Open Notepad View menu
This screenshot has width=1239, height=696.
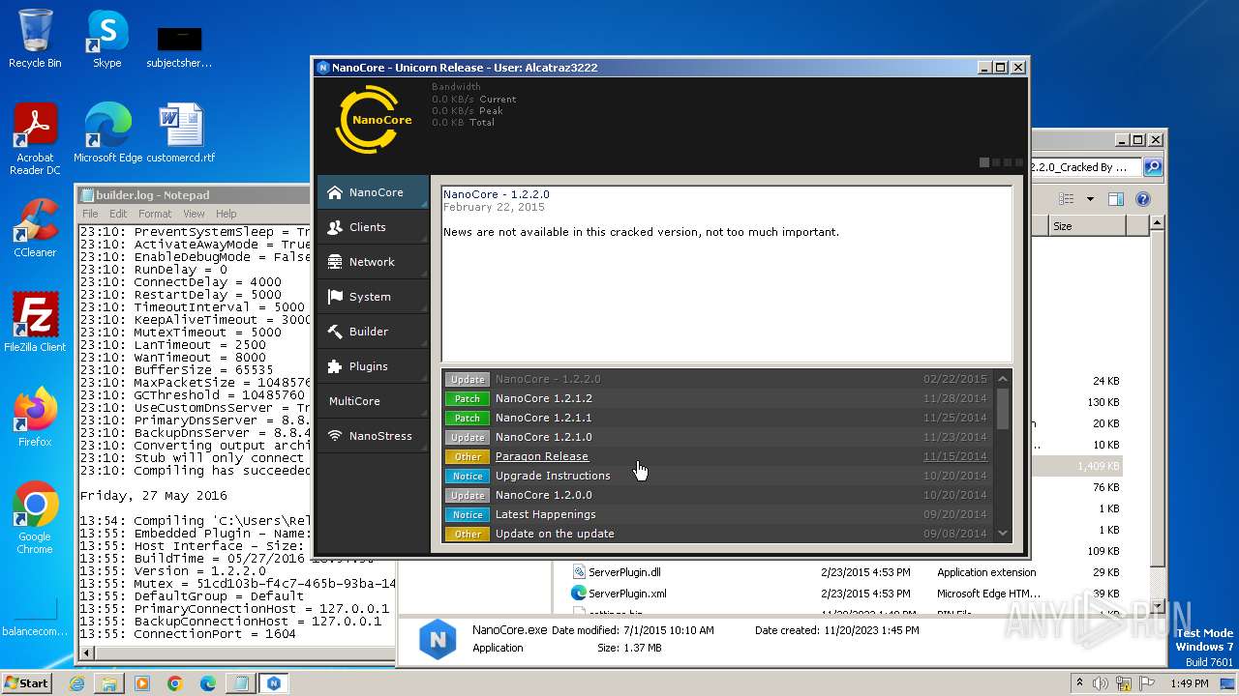[x=194, y=214]
